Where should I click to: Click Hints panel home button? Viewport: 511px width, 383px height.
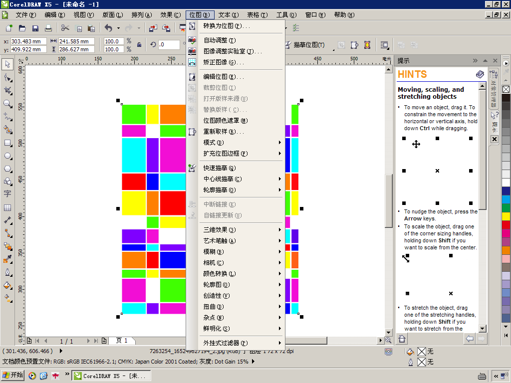click(x=402, y=339)
